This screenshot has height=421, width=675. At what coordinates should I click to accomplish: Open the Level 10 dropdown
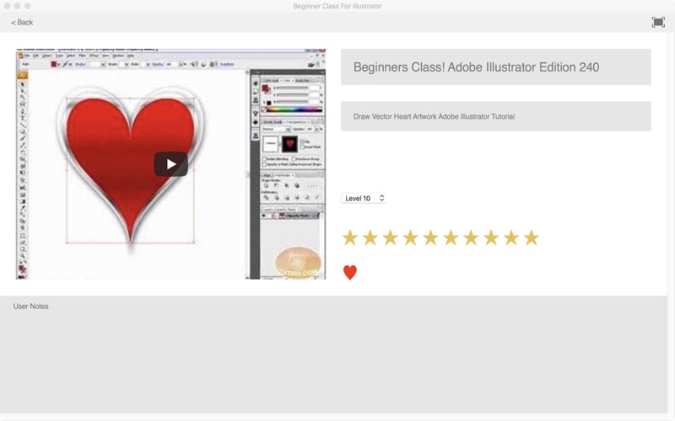(364, 198)
